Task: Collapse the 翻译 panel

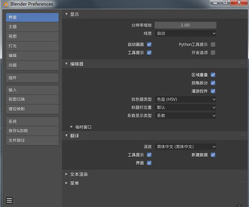Action: coord(66,135)
